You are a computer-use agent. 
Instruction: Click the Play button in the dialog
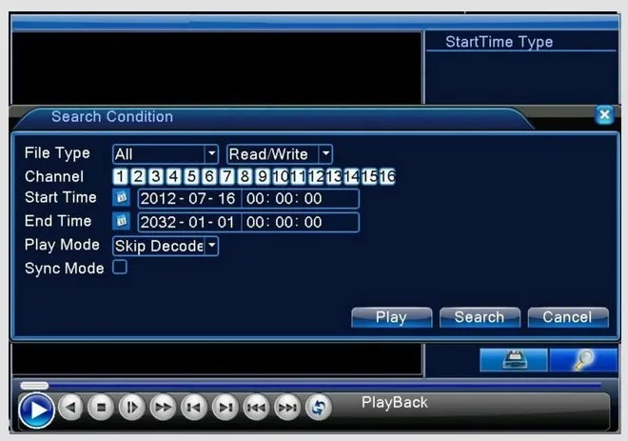coord(392,317)
